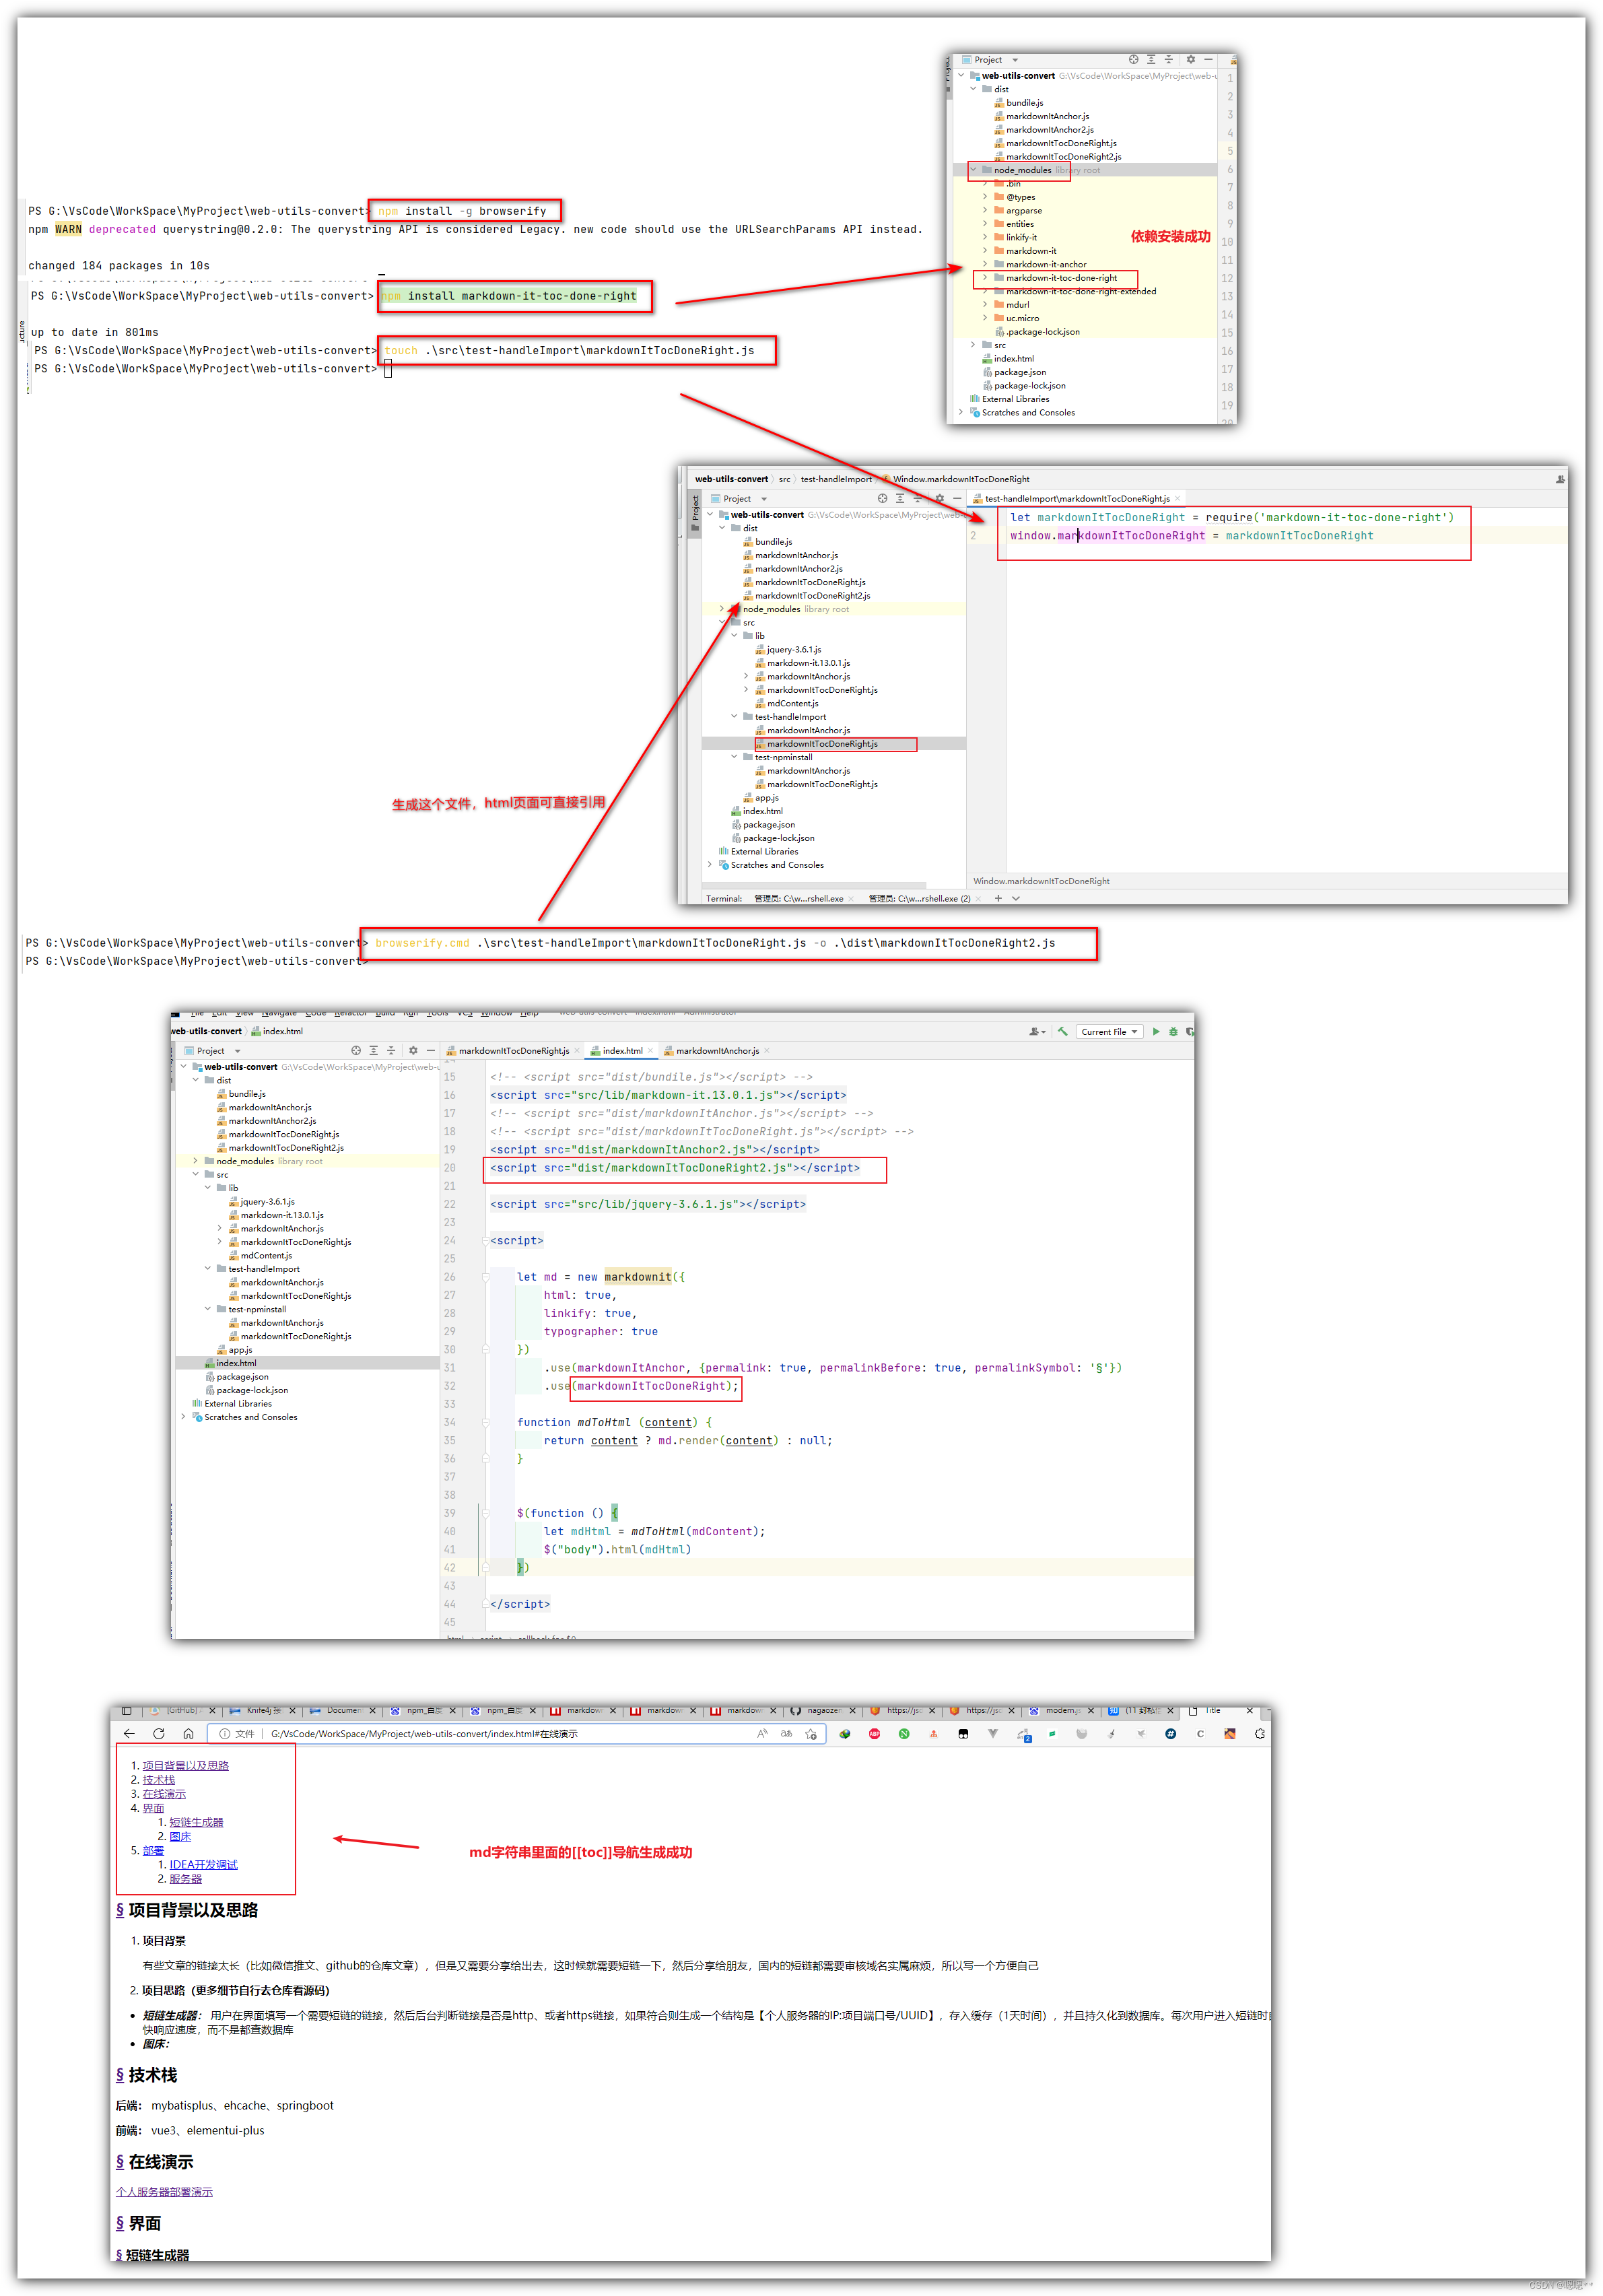Reload page with browser refresh icon

pyautogui.click(x=158, y=1733)
